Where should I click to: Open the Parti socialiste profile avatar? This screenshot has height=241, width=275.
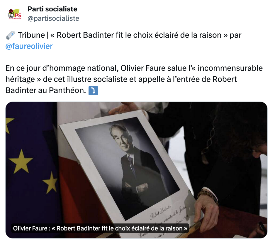[x=15, y=14]
